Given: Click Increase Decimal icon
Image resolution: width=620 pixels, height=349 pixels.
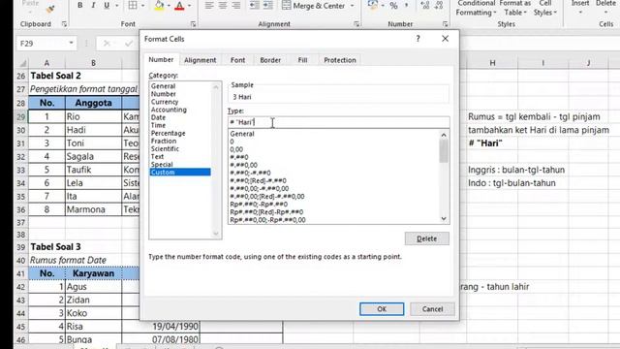Looking at the screenshot, I should (x=424, y=5).
